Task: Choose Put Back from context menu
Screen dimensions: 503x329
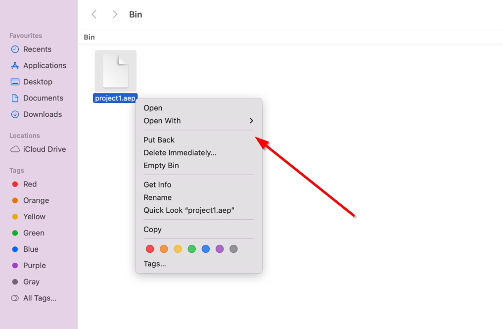Action: pos(159,140)
